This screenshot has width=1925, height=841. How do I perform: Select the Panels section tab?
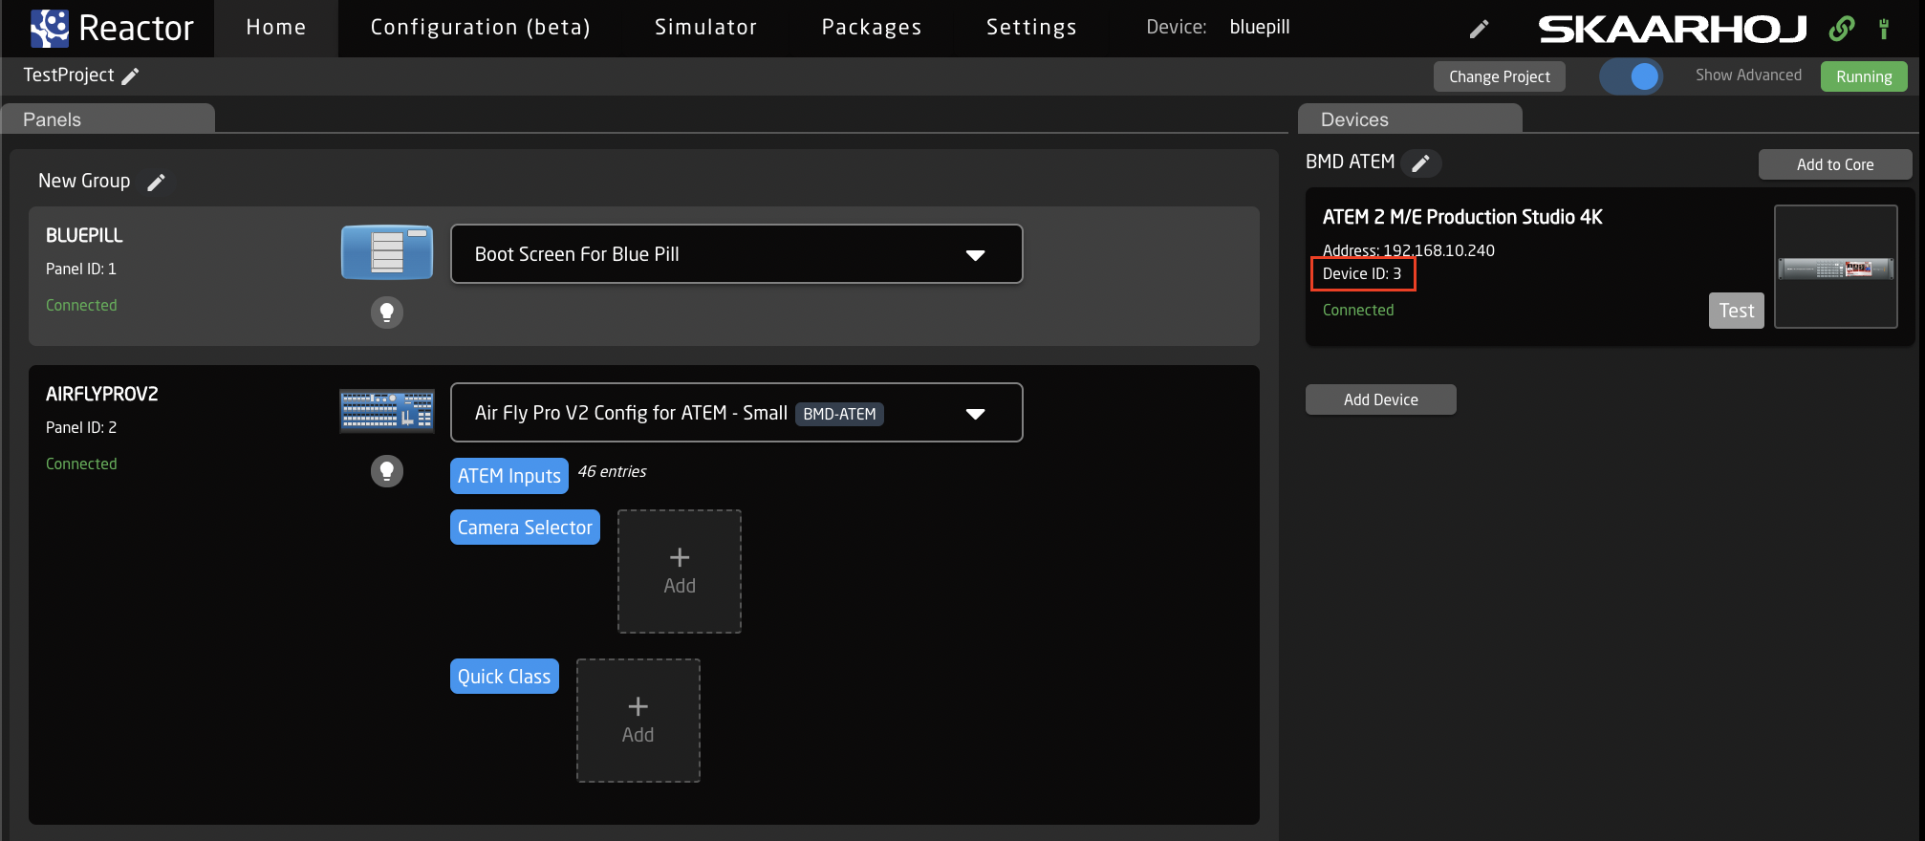(107, 119)
